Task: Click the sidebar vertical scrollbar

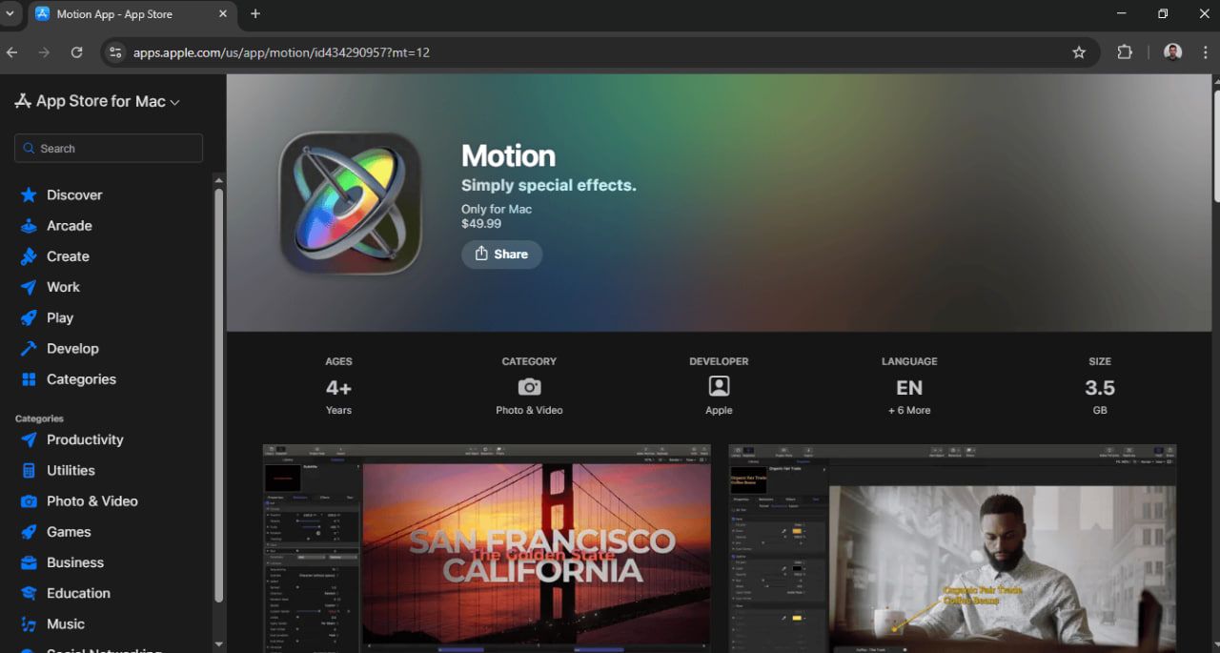Action: tap(218, 391)
